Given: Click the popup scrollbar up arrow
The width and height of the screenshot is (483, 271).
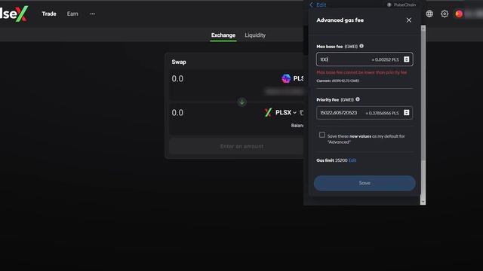Looking at the screenshot, I should coord(423,29).
